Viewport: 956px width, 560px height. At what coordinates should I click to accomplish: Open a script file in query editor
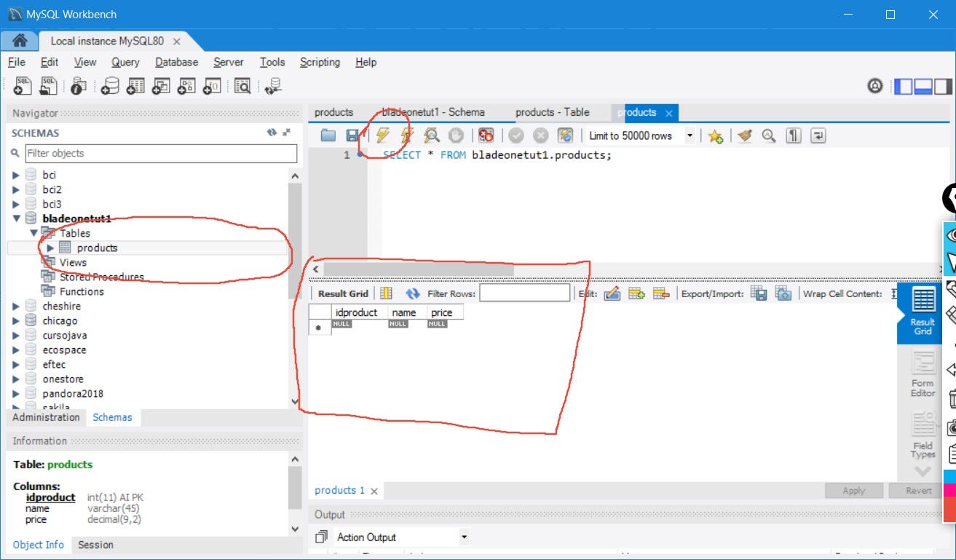pos(328,135)
